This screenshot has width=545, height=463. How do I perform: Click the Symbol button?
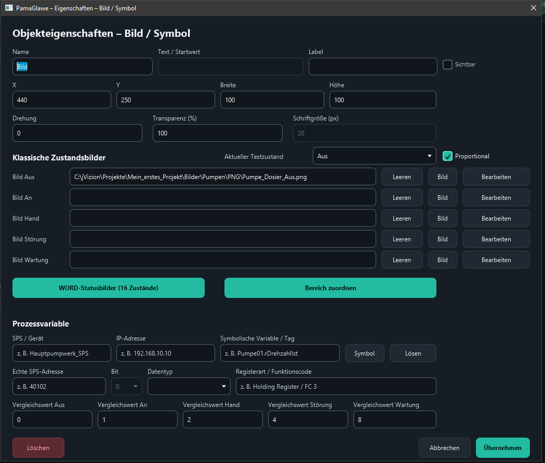pos(364,353)
